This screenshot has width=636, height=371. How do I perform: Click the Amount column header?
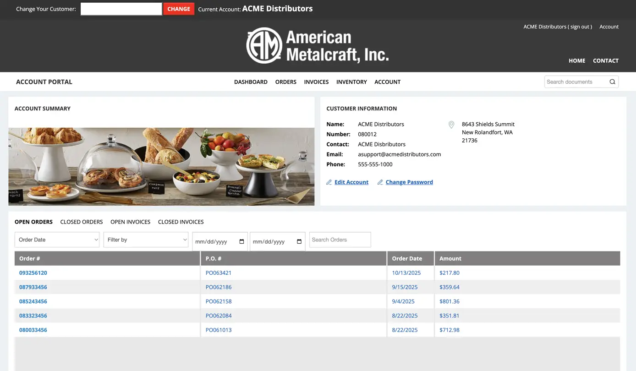pyautogui.click(x=527, y=258)
